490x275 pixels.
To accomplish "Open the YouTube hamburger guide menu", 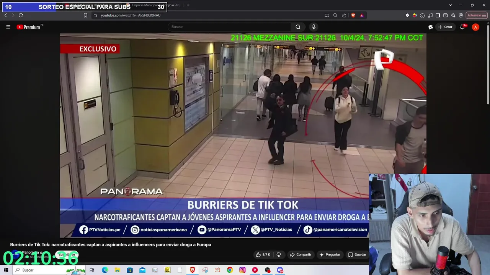I will tap(8, 27).
